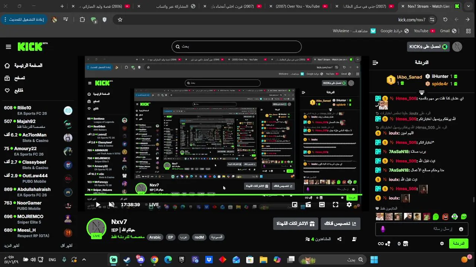This screenshot has height=267, width=476.
Task: Select the EP tag
Action: 171,237
